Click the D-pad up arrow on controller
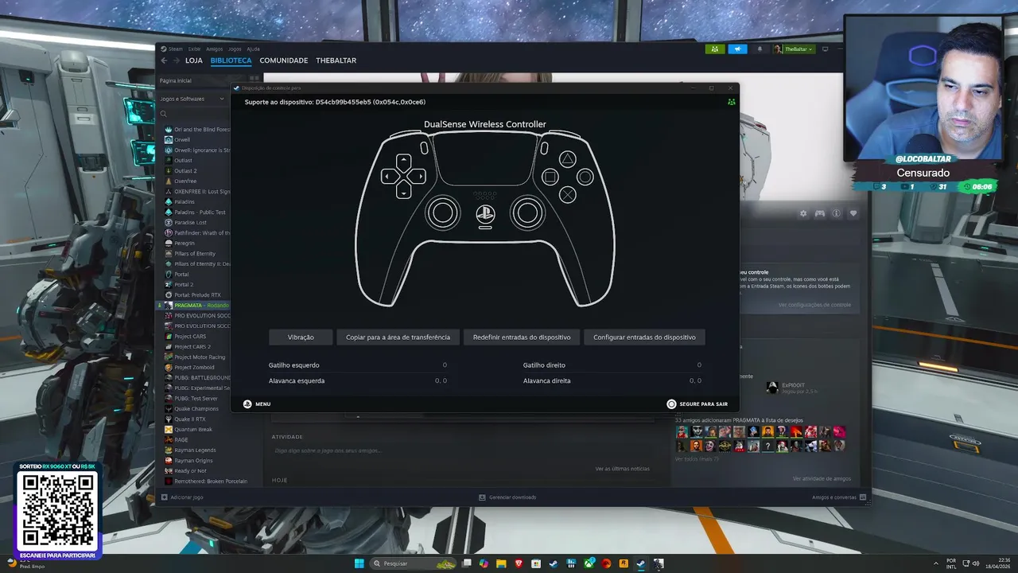 403,162
